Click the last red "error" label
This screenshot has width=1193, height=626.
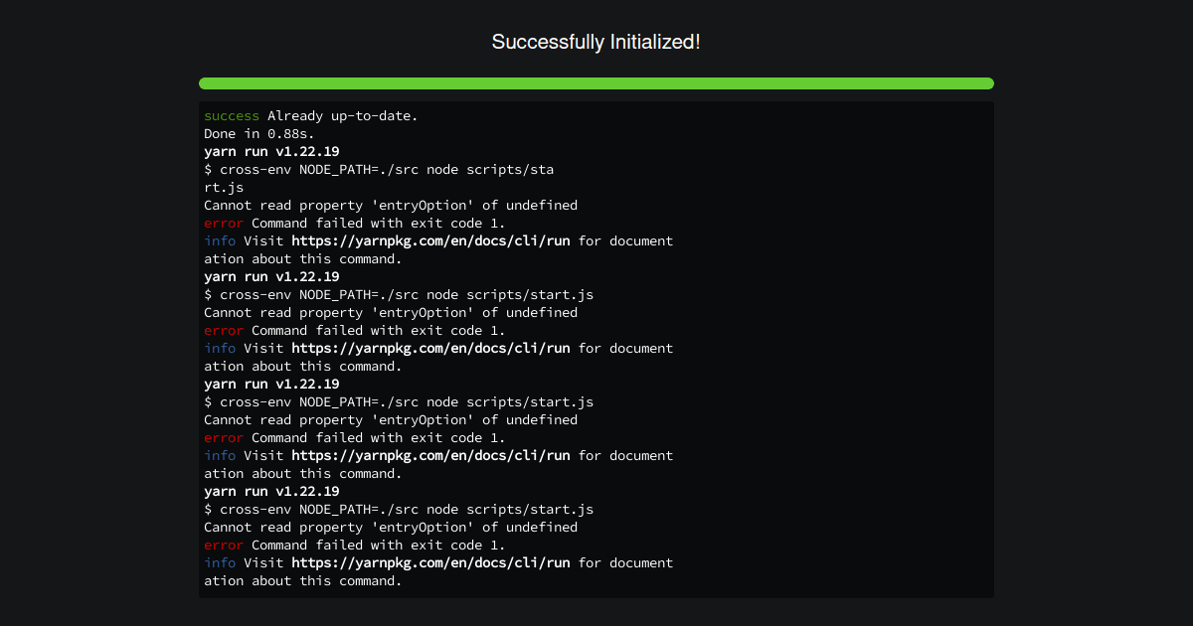coord(224,545)
